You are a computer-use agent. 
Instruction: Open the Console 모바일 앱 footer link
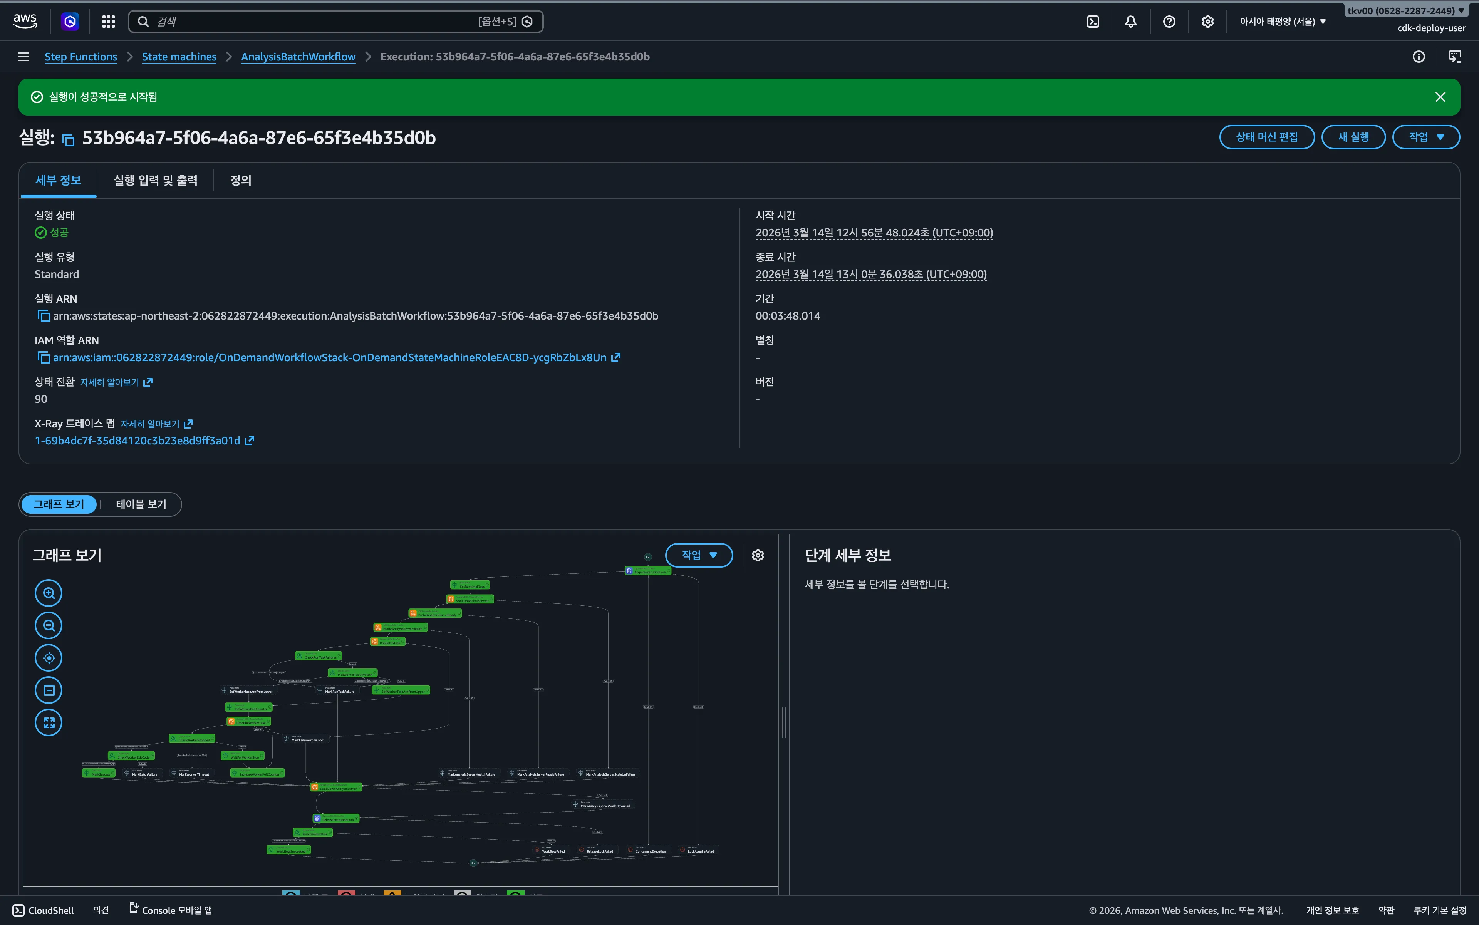click(x=171, y=910)
